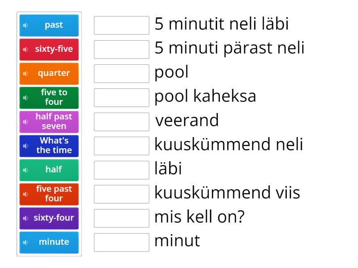The height and width of the screenshot is (268, 358).
Task: Click answer box beside 'kuuskümmend viis'
Action: pos(122,194)
